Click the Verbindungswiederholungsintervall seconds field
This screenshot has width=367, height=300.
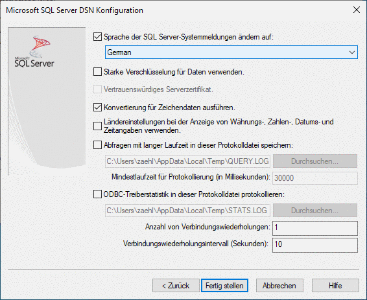point(315,245)
